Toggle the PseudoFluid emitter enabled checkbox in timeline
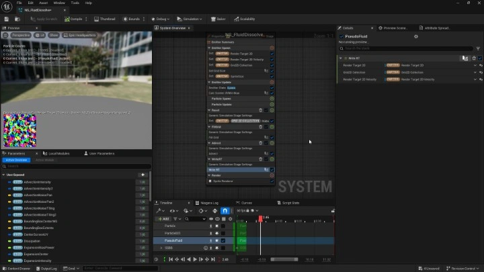 point(223,240)
